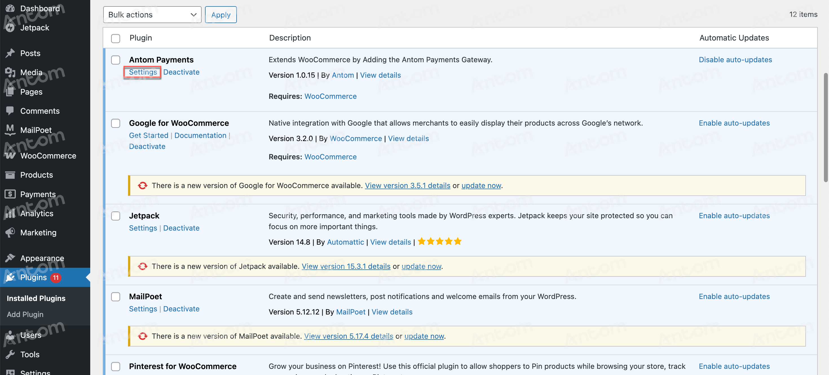Disable auto-updates for Antom Payments
829x375 pixels.
[735, 60]
